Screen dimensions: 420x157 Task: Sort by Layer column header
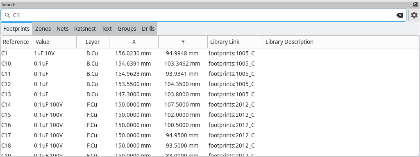(x=93, y=42)
